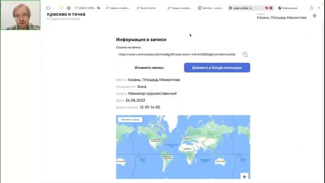Switch to Информация tab
Viewport: 325px width, 183px height.
[288, 8]
